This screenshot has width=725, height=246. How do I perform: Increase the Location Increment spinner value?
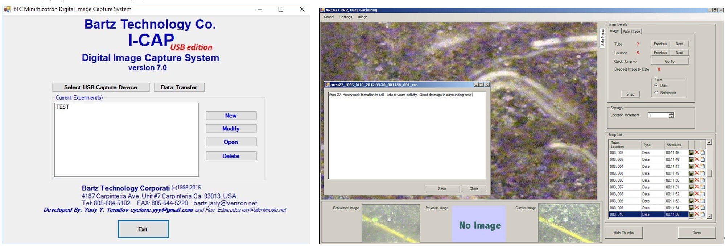point(671,114)
